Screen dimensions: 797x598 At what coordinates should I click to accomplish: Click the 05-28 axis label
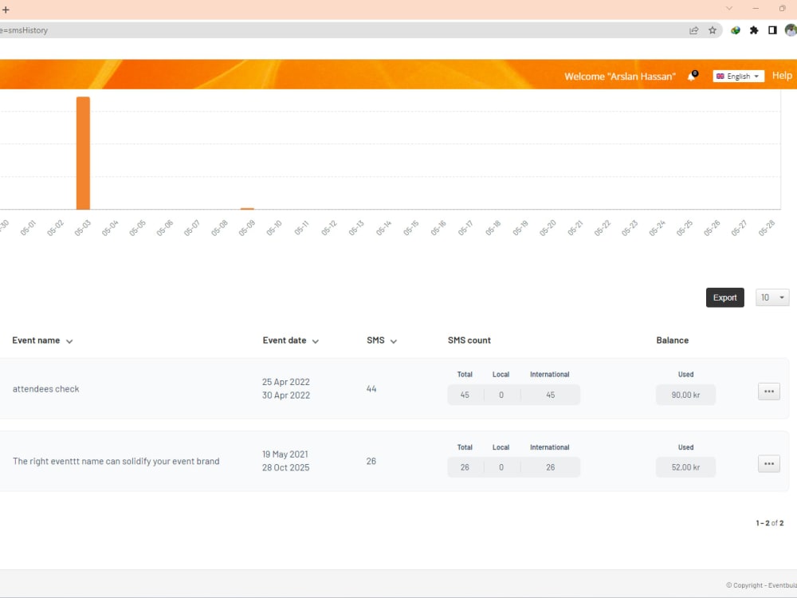(767, 228)
